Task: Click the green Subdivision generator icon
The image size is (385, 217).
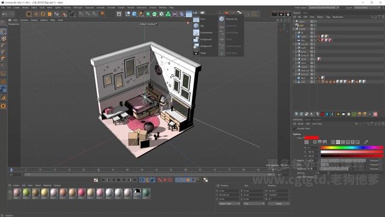Action: click(x=148, y=14)
